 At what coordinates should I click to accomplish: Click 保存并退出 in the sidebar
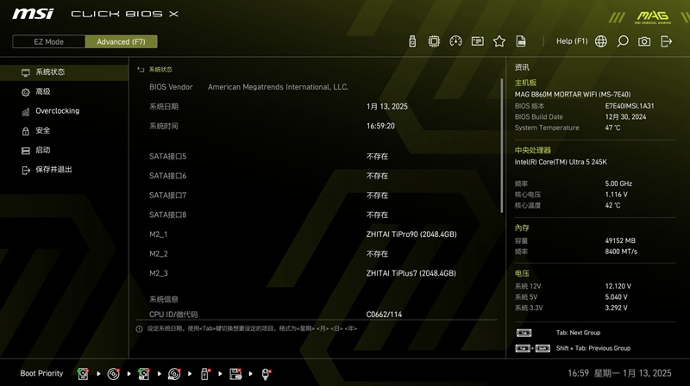click(x=53, y=170)
